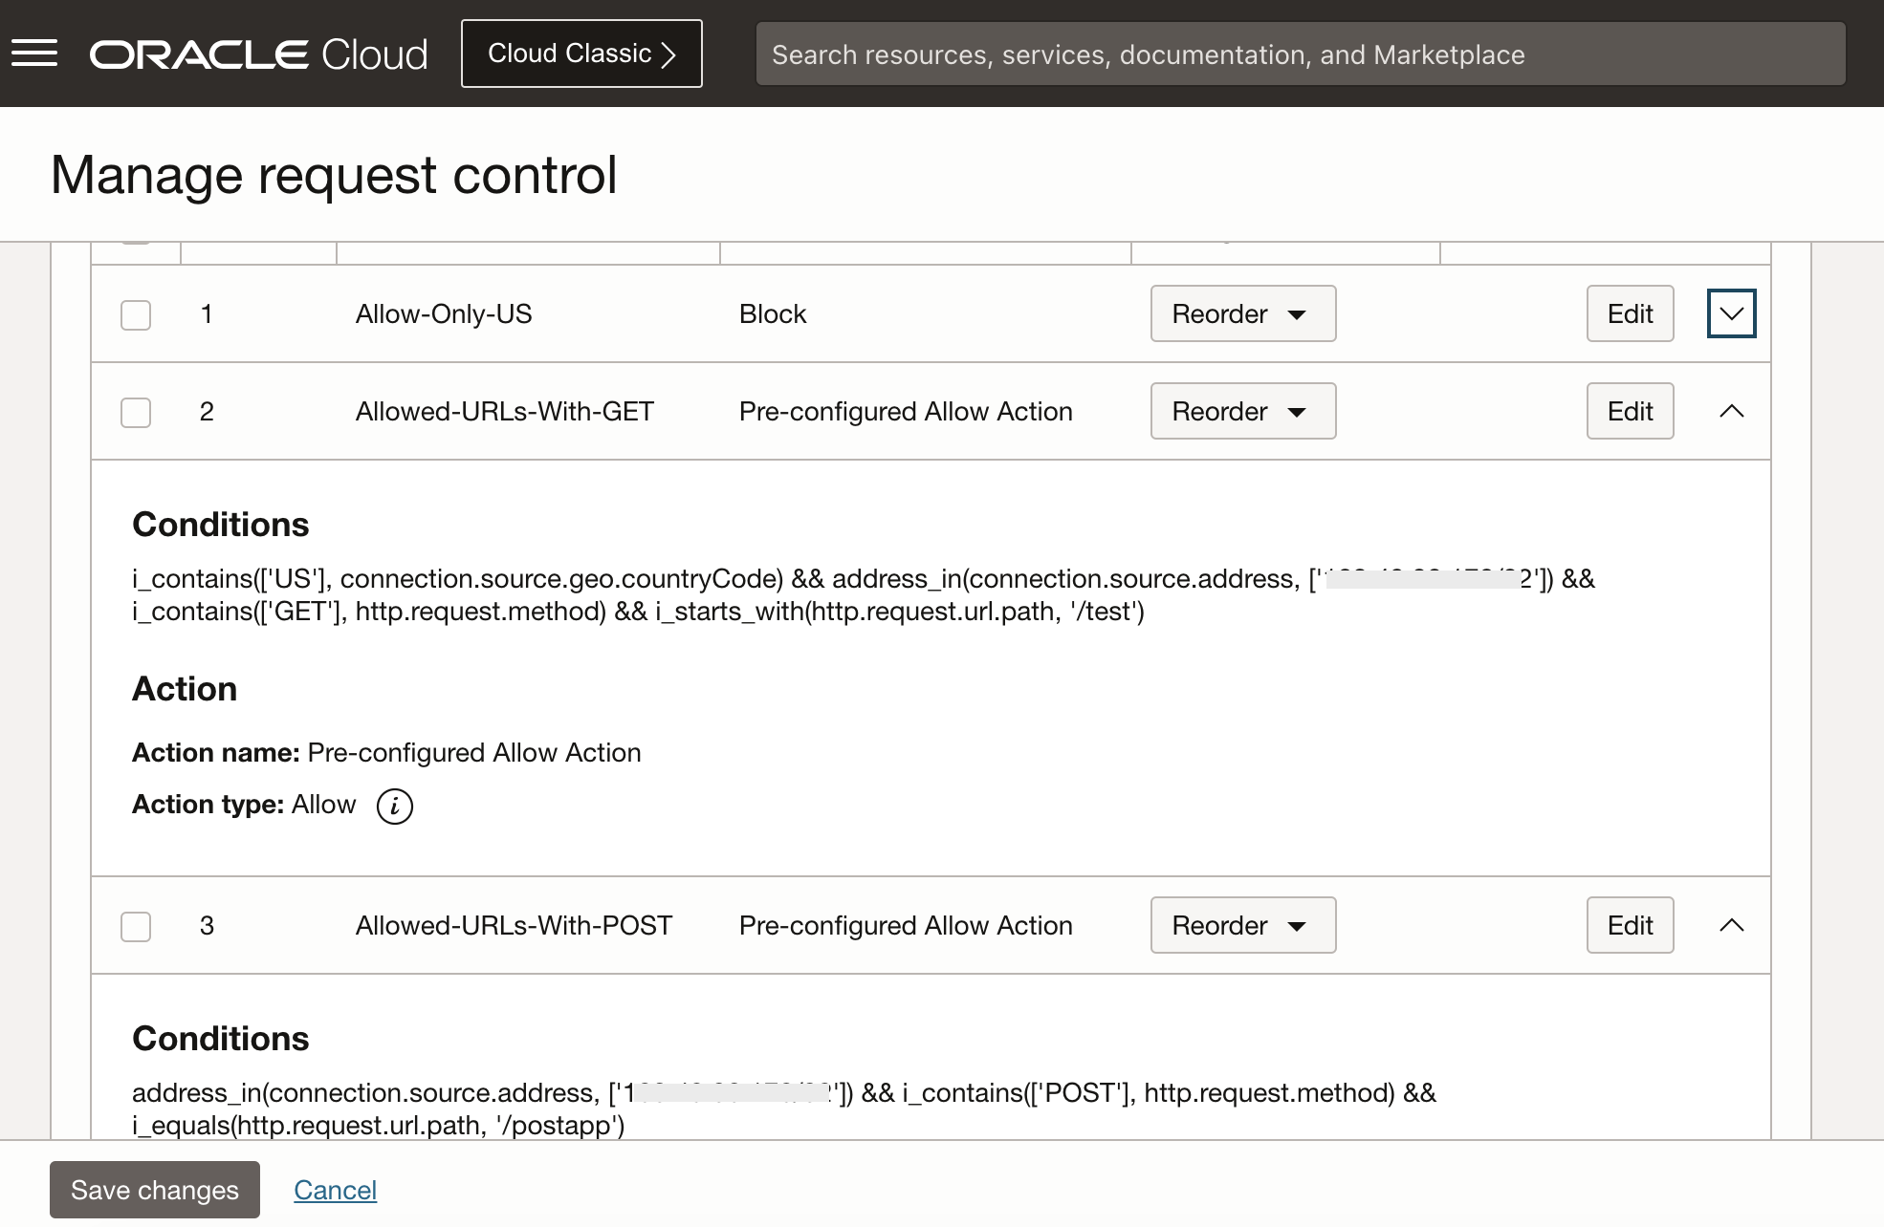Edit the Allowed-URLs-With-GET rule
The image size is (1884, 1227).
[x=1630, y=411]
